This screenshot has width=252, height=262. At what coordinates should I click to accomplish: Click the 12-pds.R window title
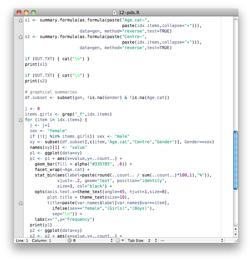[x=129, y=12]
